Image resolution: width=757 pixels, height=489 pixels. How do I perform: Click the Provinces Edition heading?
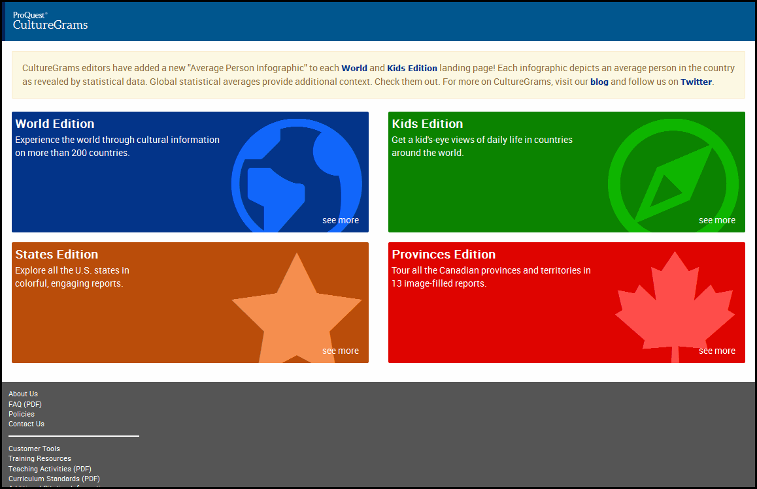tap(444, 254)
